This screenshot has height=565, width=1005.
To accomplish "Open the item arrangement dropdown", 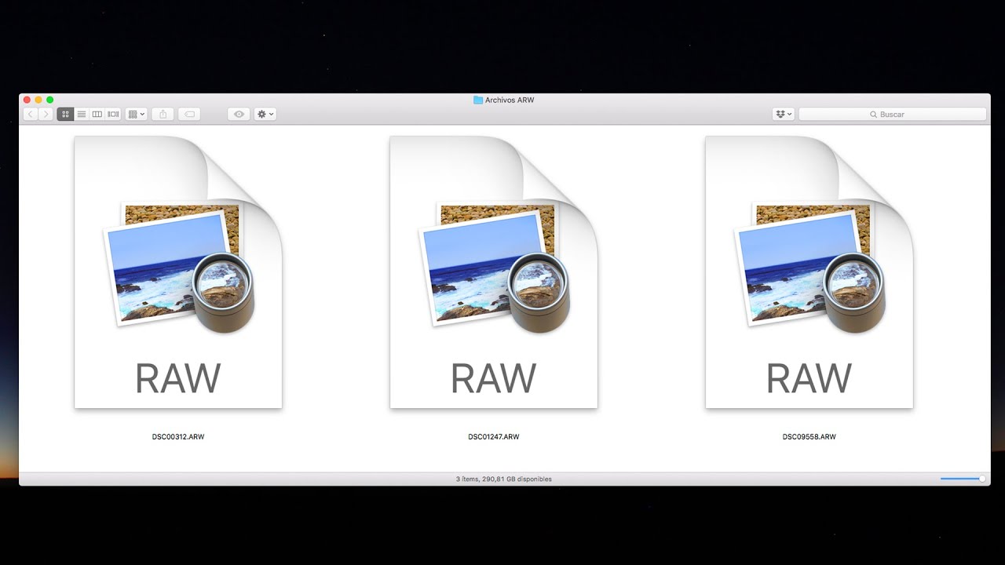I will click(137, 114).
